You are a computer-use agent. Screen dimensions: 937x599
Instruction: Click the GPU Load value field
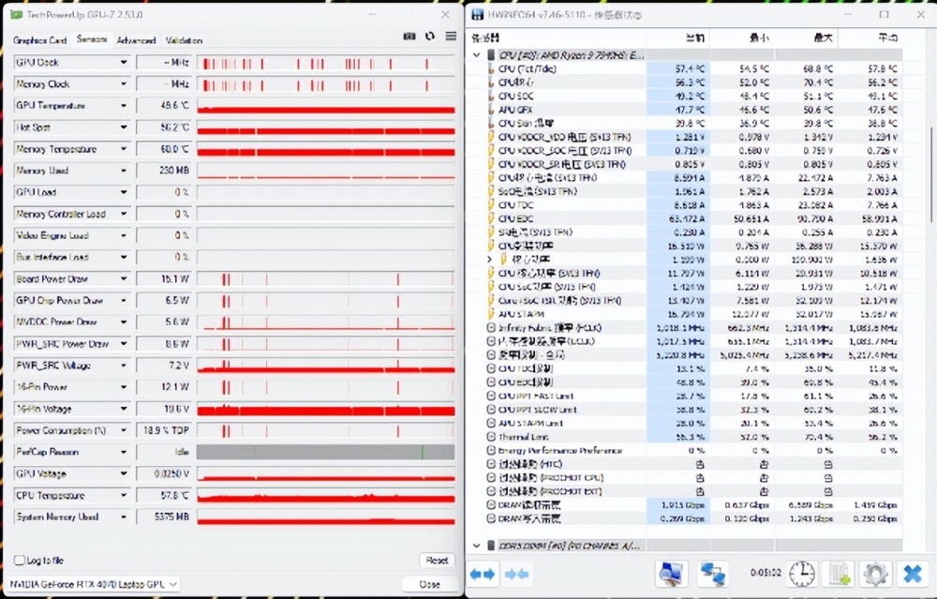click(x=164, y=192)
